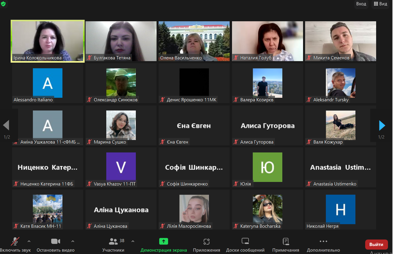Click Олександр Синюков's profile picture
393x254 pixels.
(x=121, y=83)
